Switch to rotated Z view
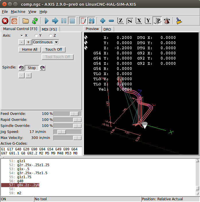Screen dimensions: 200x202 (130, 21)
